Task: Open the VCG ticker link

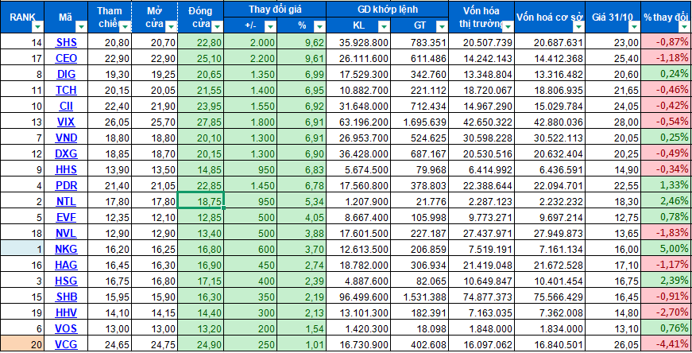Action: (x=66, y=344)
